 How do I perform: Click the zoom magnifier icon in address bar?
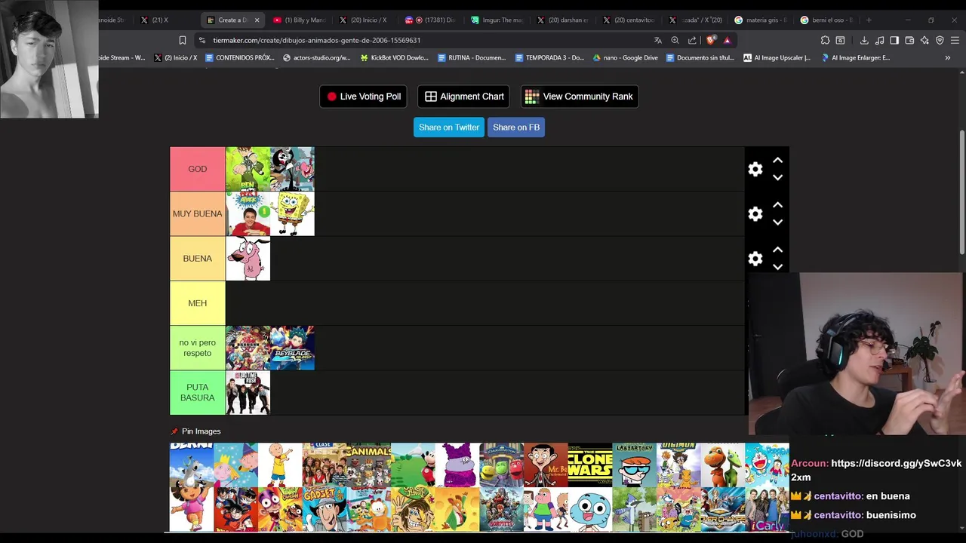click(x=675, y=40)
